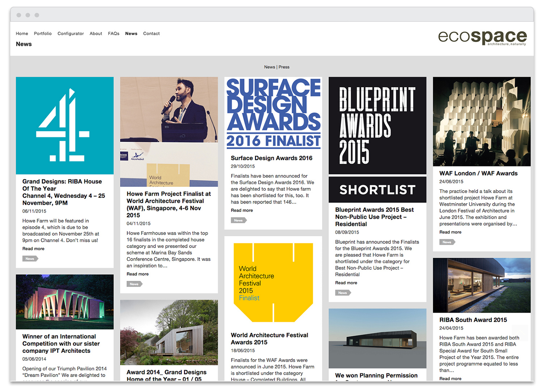Switch to the Press filter
This screenshot has height=390, width=544.
284,67
